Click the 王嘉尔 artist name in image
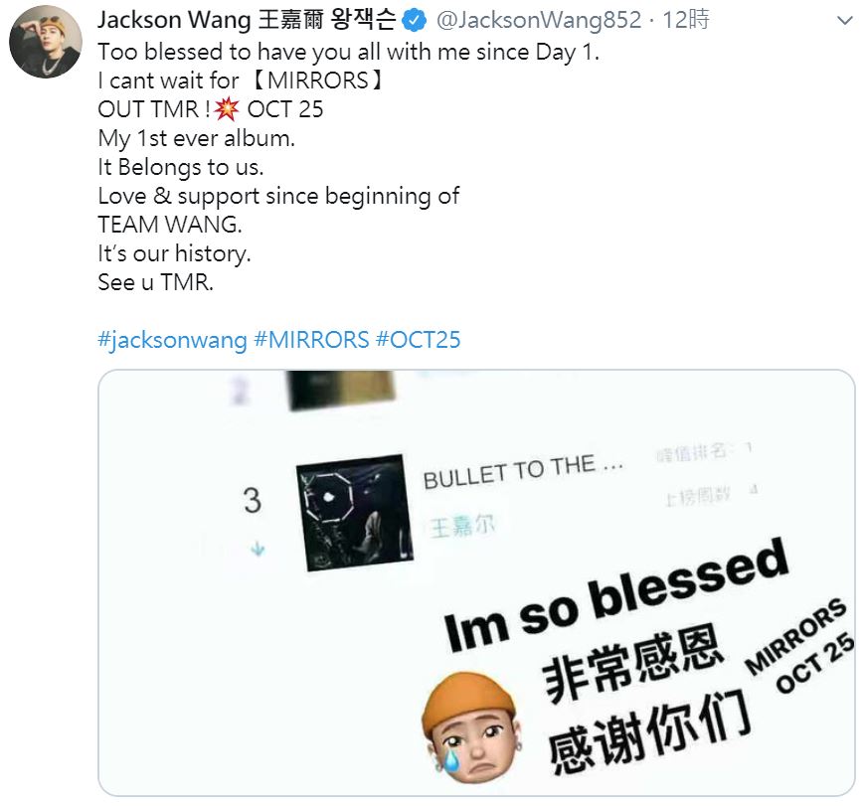The image size is (865, 806). coord(462,527)
